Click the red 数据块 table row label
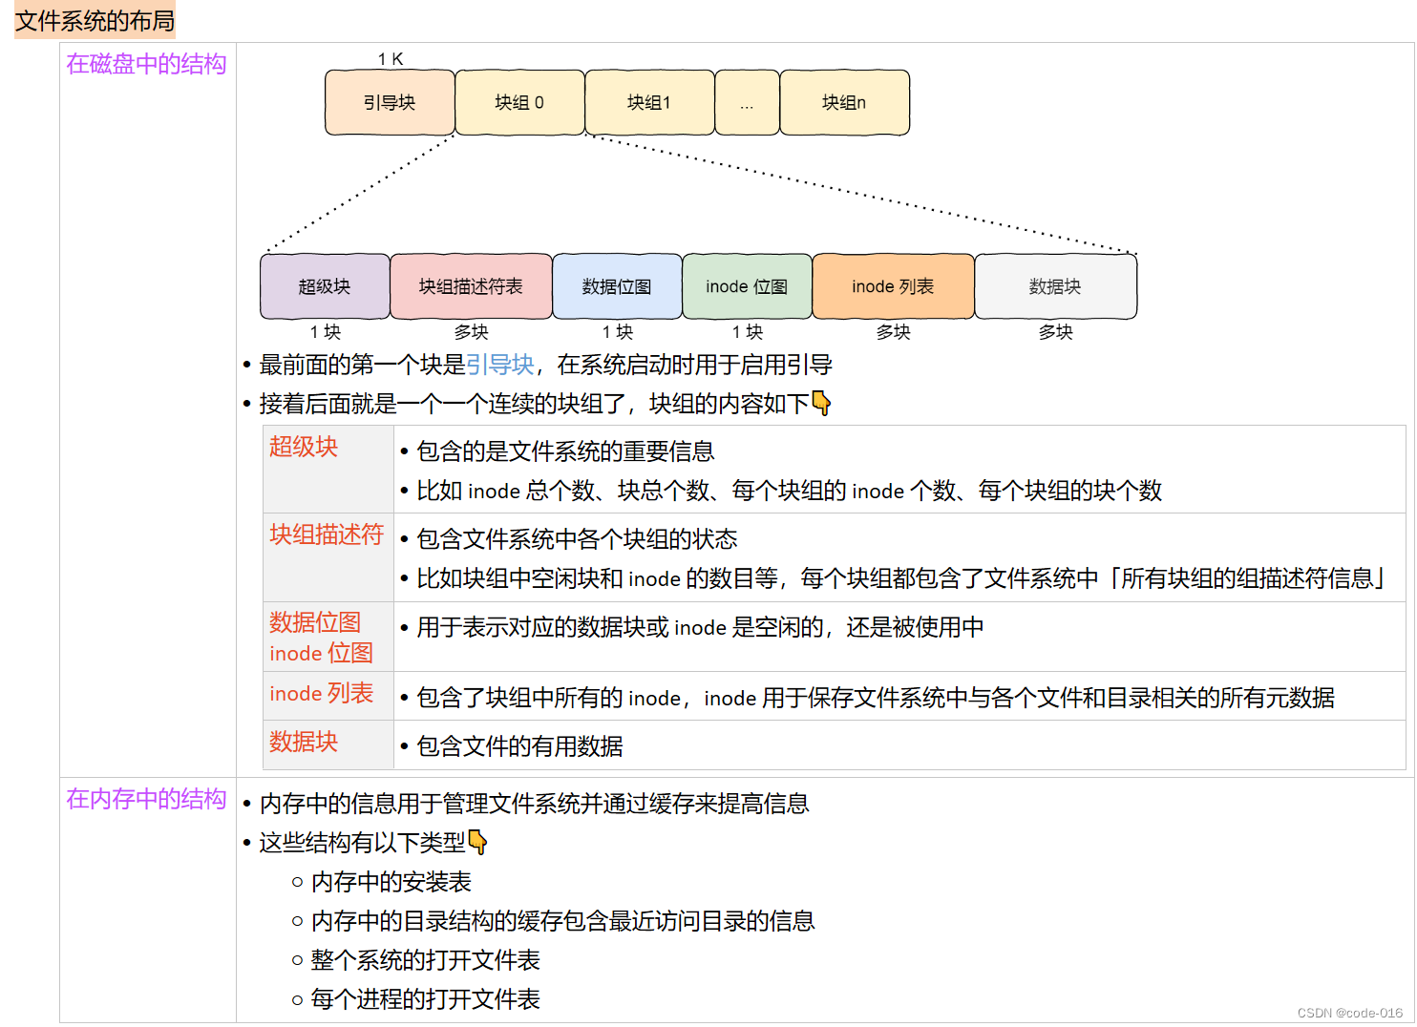The height and width of the screenshot is (1027, 1417). click(304, 742)
